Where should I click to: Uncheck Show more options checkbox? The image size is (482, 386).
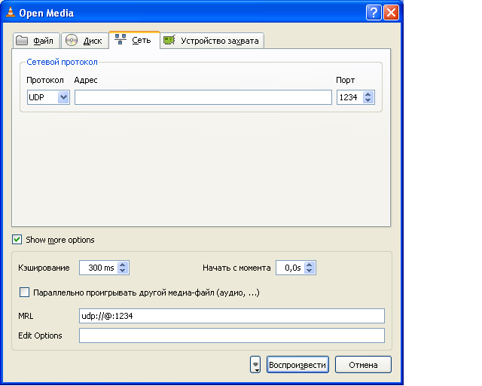[17, 240]
